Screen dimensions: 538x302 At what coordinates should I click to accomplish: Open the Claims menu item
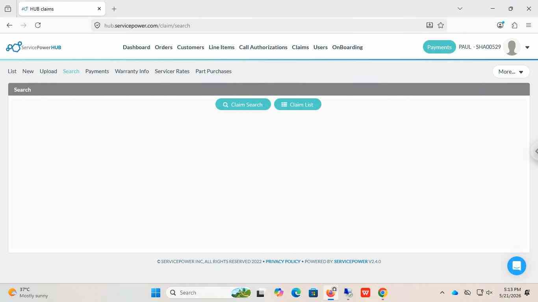point(300,47)
